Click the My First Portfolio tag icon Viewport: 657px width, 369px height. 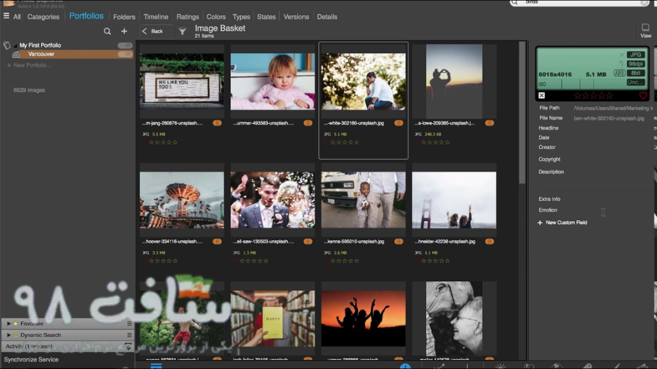(x=6, y=45)
